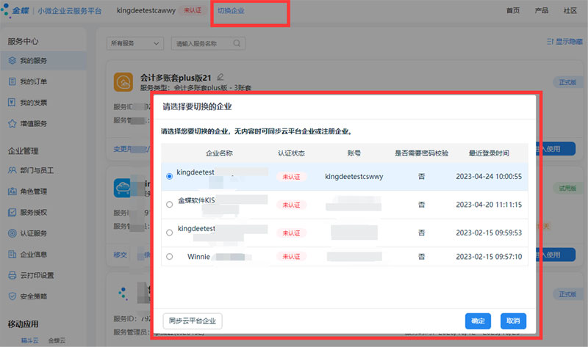Click 金蝶云 under 移动应用
This screenshot has width=588, height=347.
coord(57,340)
